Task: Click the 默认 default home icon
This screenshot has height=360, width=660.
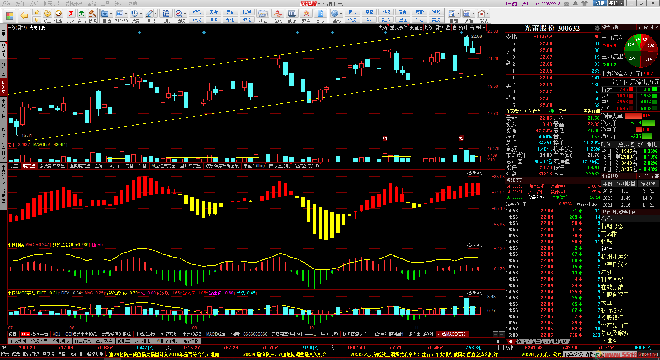Action: (482, 13)
